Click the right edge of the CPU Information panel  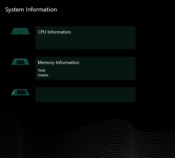tap(134, 38)
